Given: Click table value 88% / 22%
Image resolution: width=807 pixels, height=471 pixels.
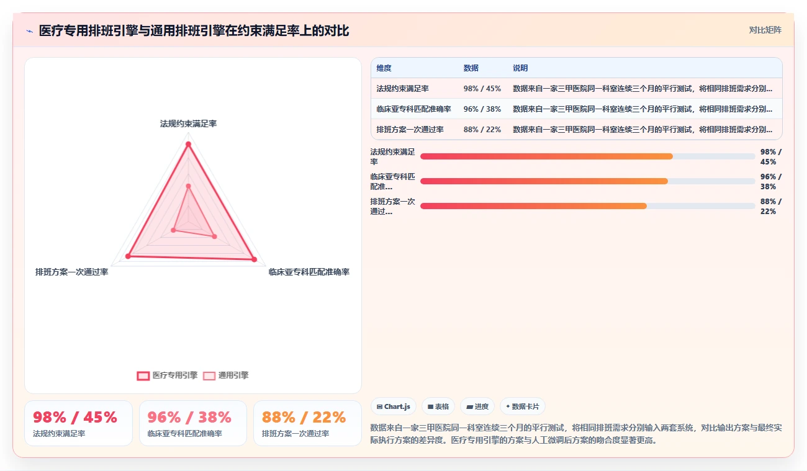Looking at the screenshot, I should (x=482, y=130).
